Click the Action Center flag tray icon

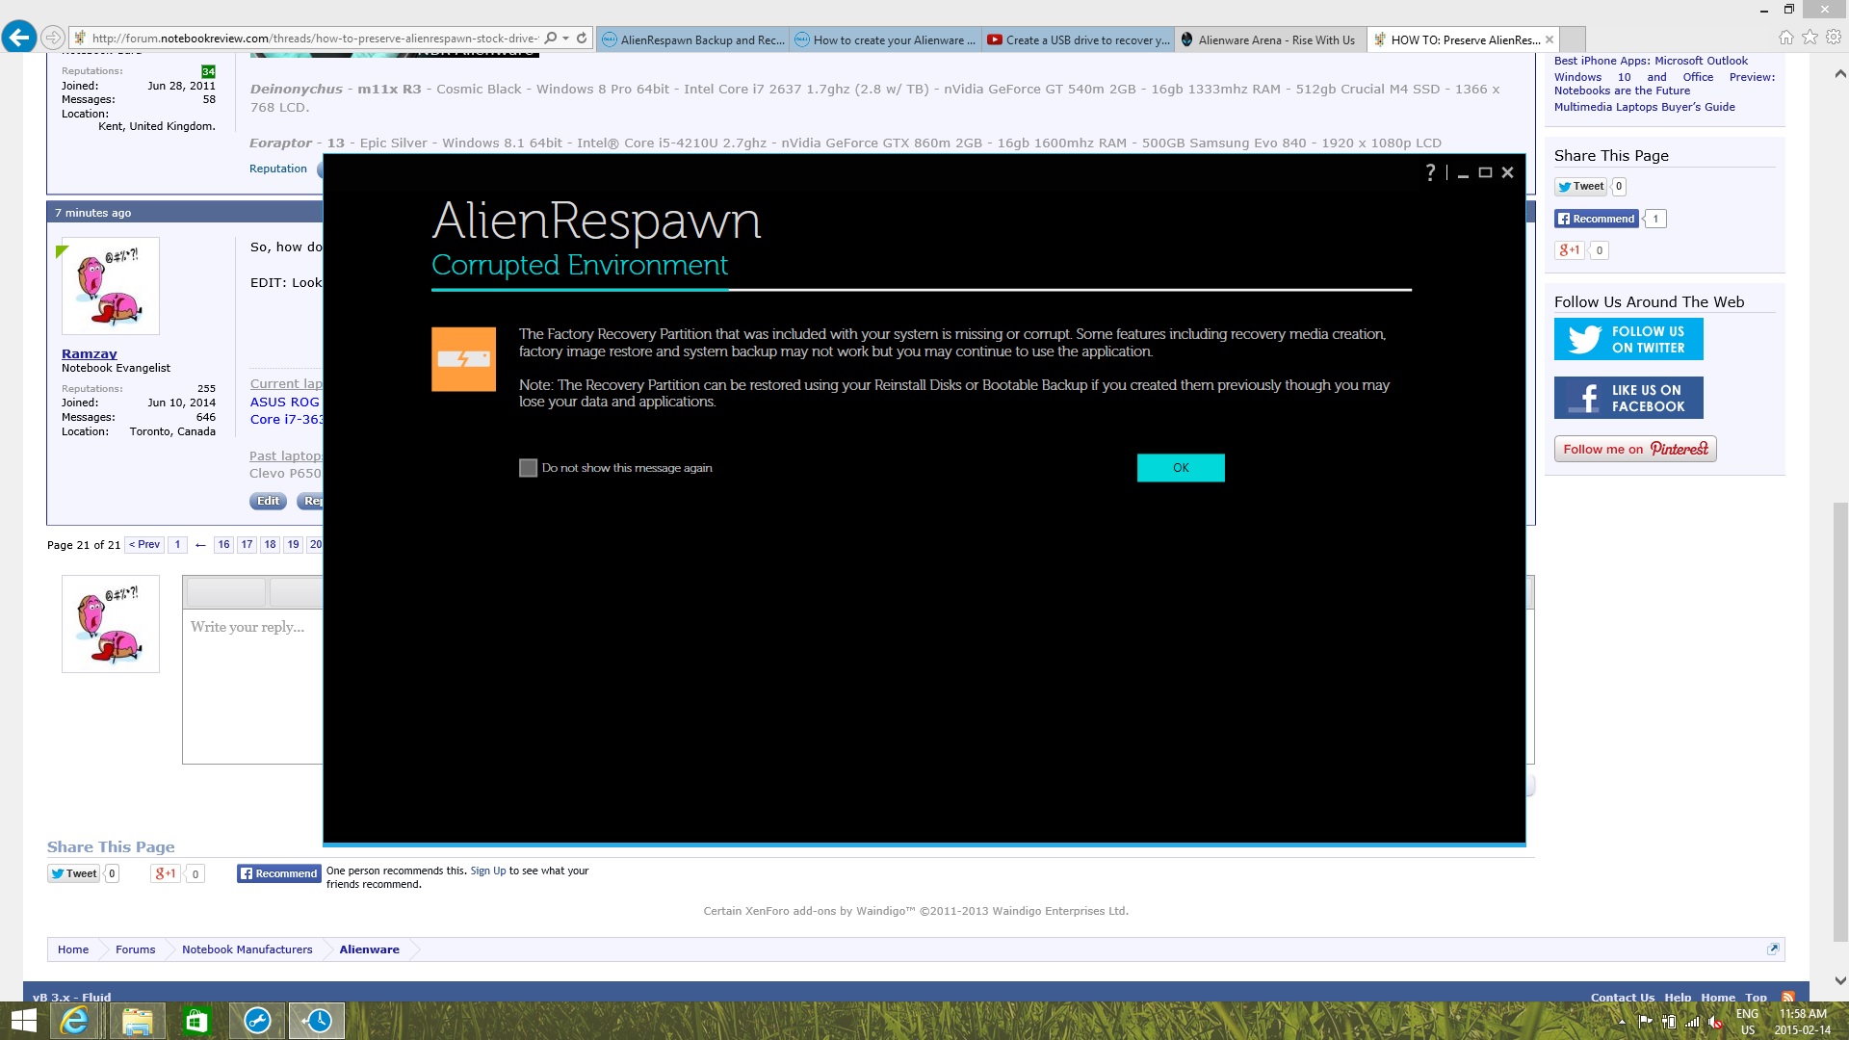tap(1646, 1022)
